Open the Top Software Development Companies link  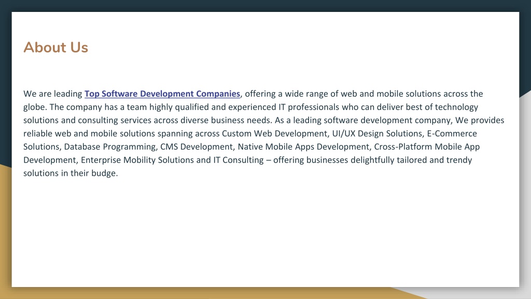pos(162,94)
